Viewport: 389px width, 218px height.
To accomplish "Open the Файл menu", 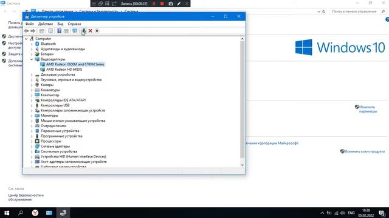I will (x=30, y=24).
